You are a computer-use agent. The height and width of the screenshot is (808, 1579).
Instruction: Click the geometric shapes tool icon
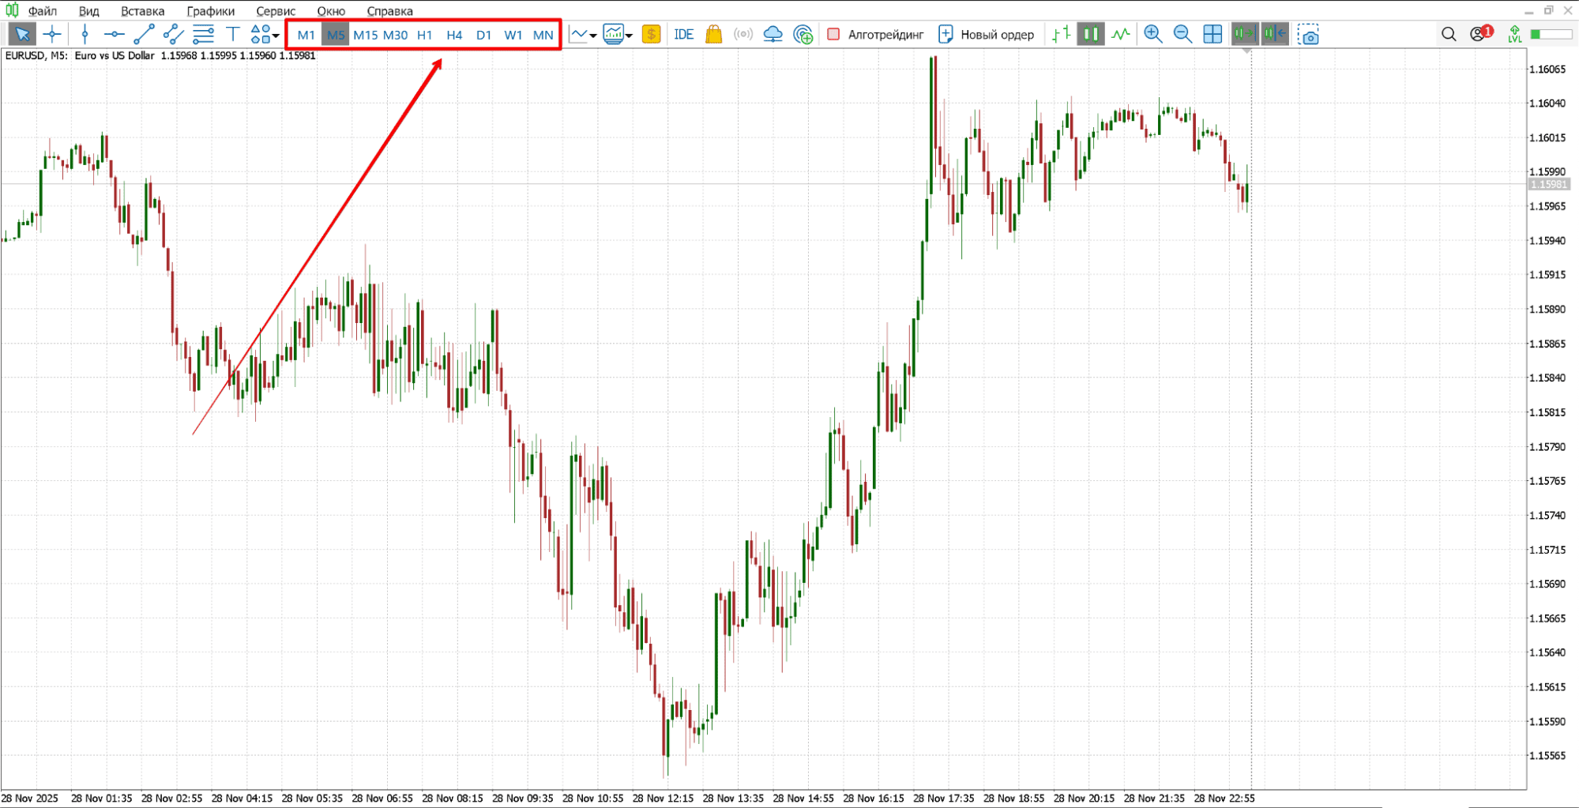[260, 34]
